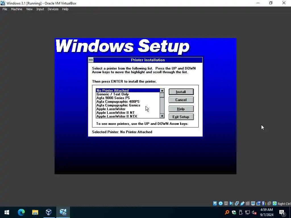Click the audio indicator in VirtualBox status bar

click(x=231, y=203)
